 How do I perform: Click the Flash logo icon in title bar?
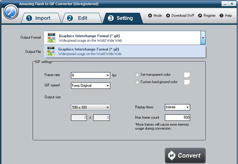pyautogui.click(x=11, y=12)
